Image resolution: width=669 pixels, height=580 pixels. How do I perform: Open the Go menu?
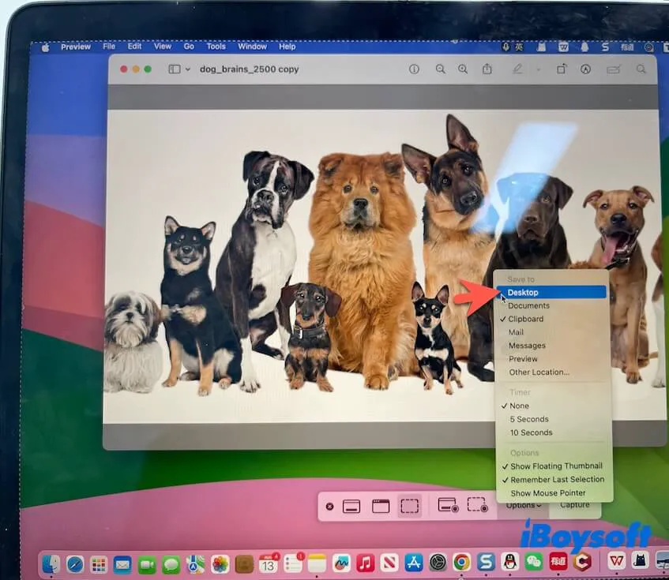pos(189,46)
